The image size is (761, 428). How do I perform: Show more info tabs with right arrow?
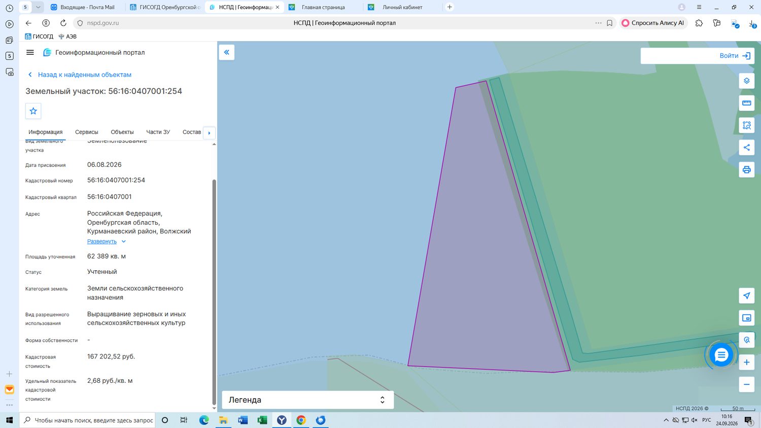(x=209, y=133)
